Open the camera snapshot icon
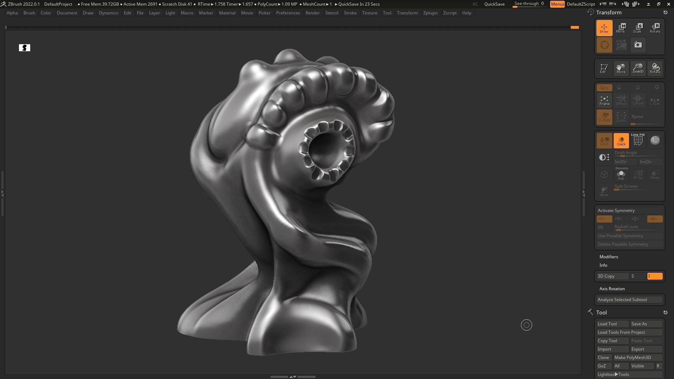Viewport: 674px width, 379px height. coord(638,45)
